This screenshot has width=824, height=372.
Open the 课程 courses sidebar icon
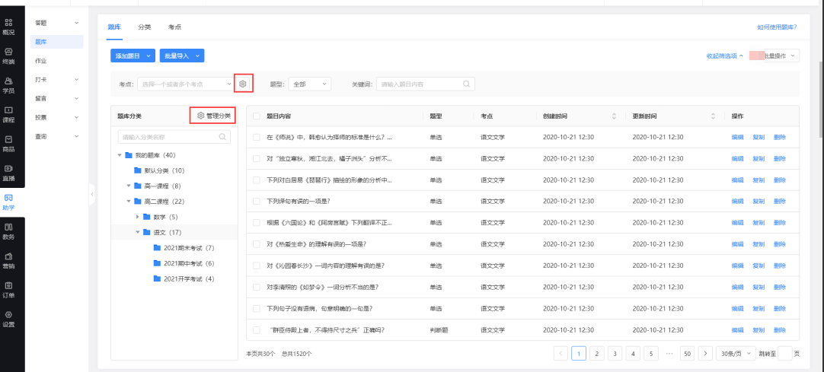coord(8,114)
